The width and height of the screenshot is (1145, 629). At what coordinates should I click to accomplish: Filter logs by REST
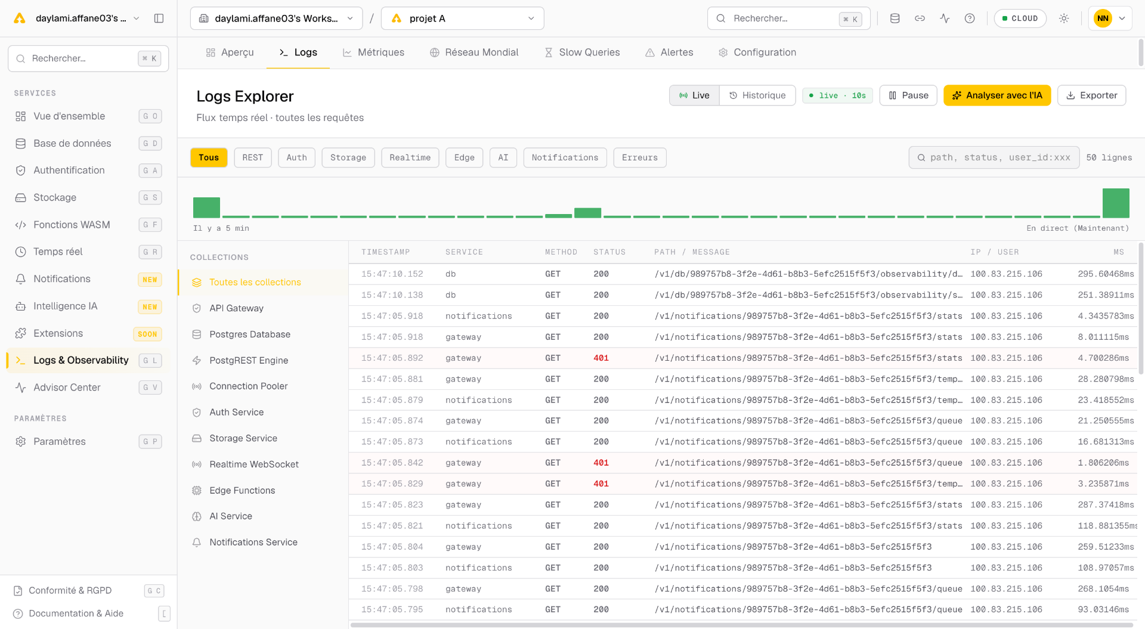[253, 157]
